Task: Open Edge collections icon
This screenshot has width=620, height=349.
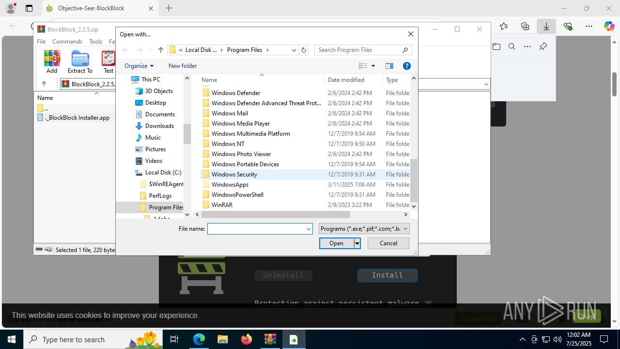Action: coord(525,26)
